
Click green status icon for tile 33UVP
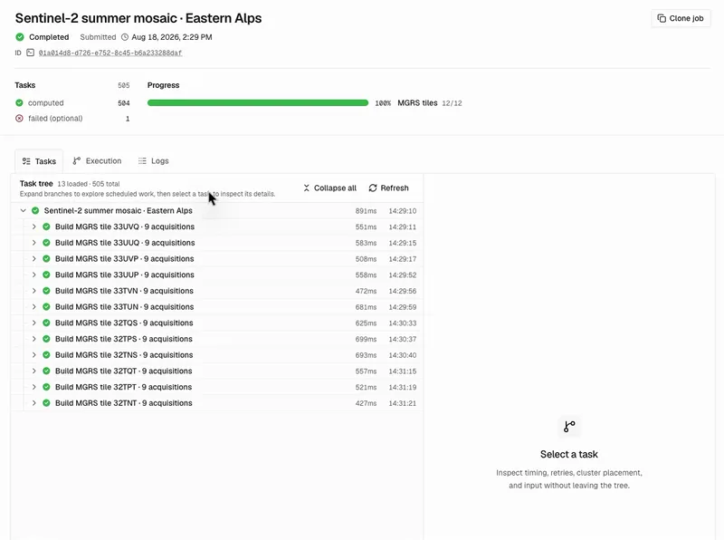pyautogui.click(x=46, y=259)
